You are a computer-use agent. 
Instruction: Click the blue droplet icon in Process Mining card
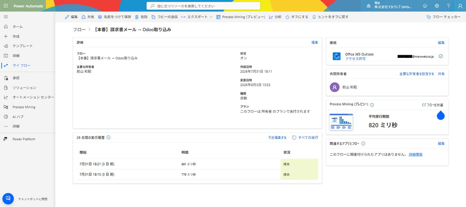point(441,115)
